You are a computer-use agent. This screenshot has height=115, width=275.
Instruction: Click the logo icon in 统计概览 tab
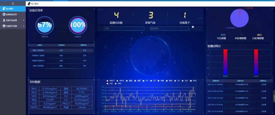click(29, 4)
